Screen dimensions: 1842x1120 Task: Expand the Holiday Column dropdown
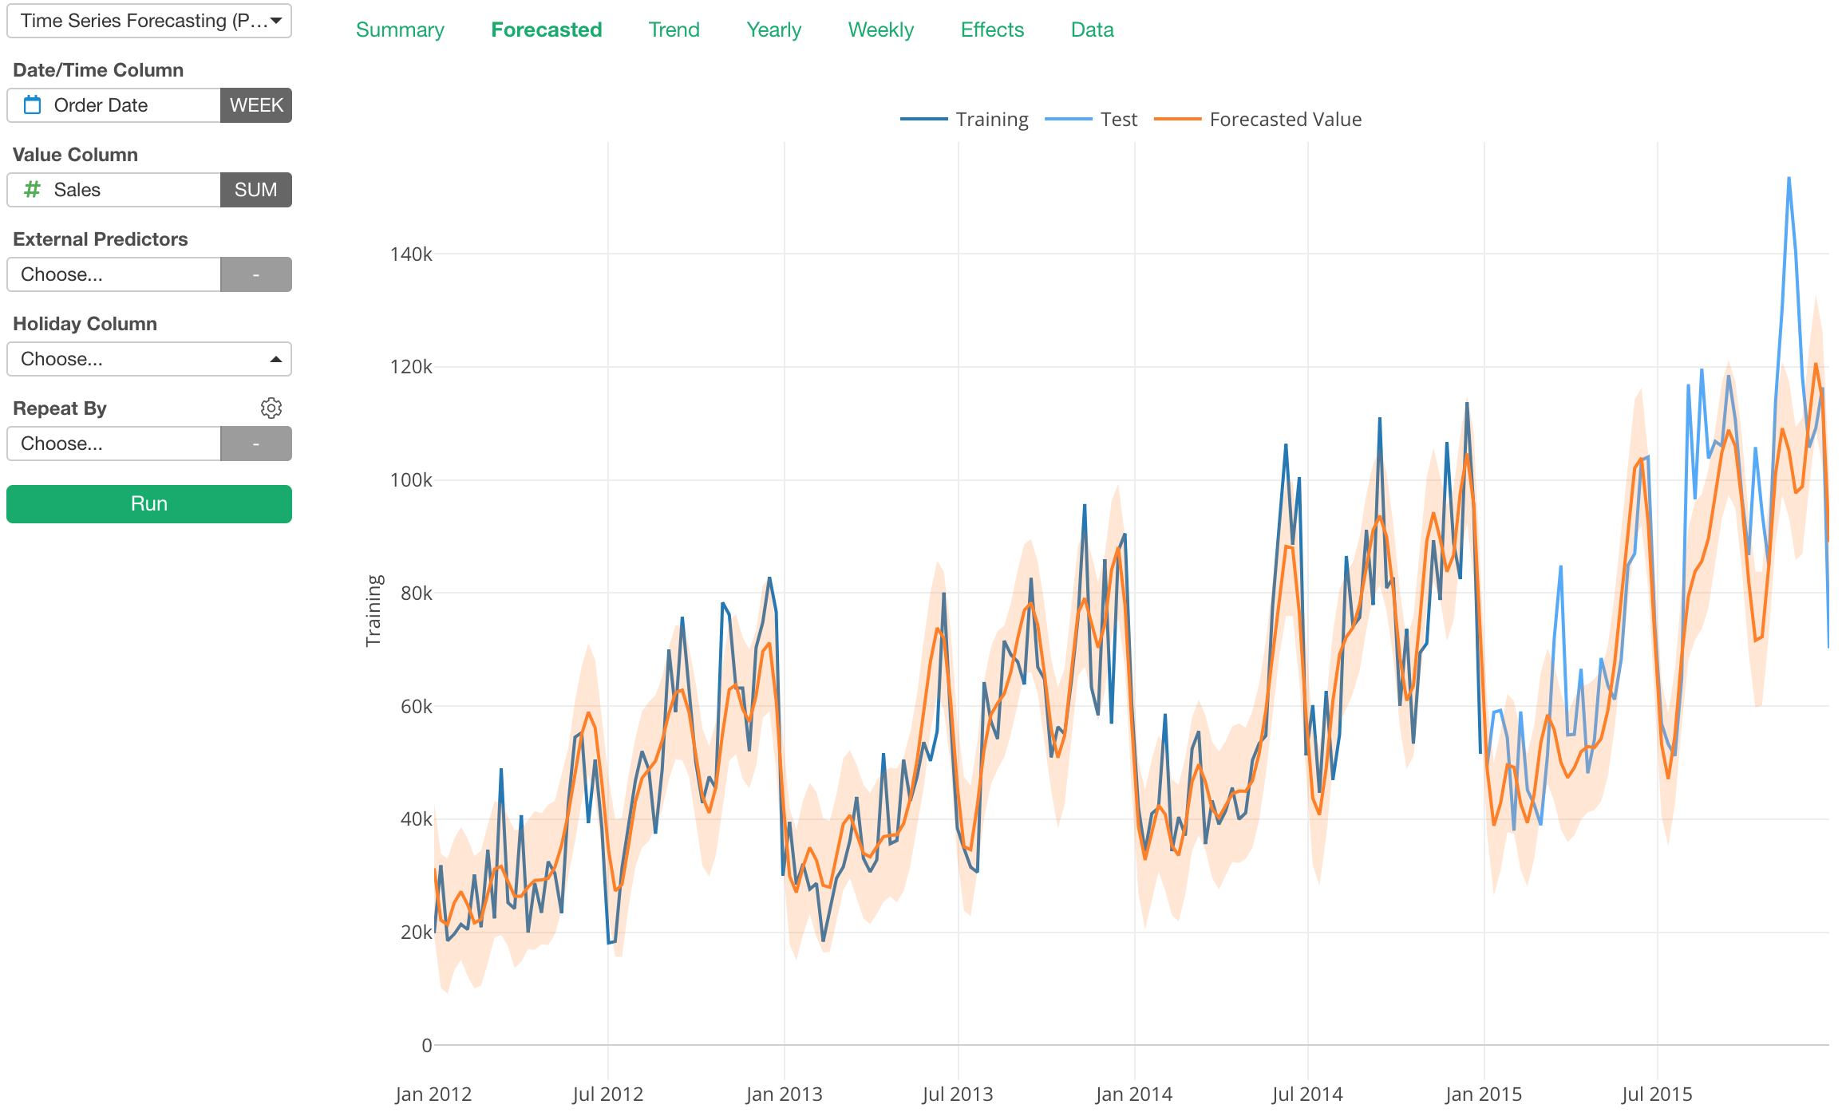pyautogui.click(x=149, y=359)
